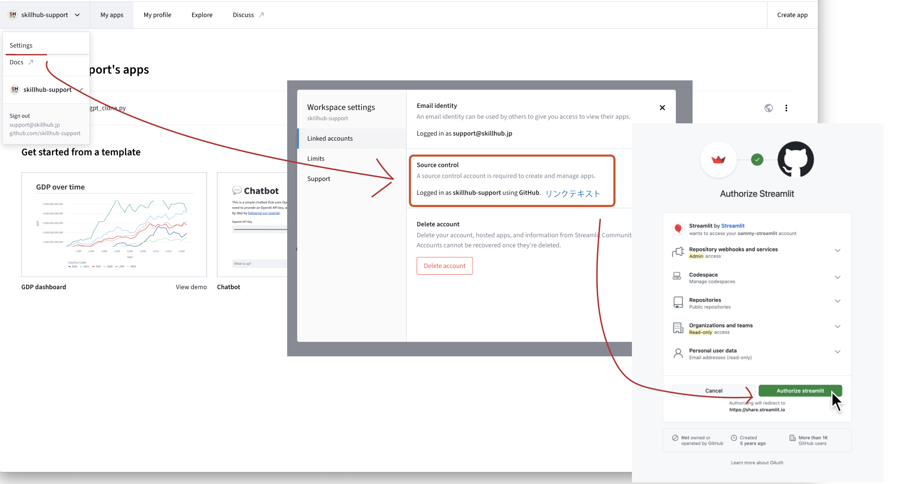Close the Workspace settings dialog
Image resolution: width=916 pixels, height=484 pixels.
click(x=662, y=108)
